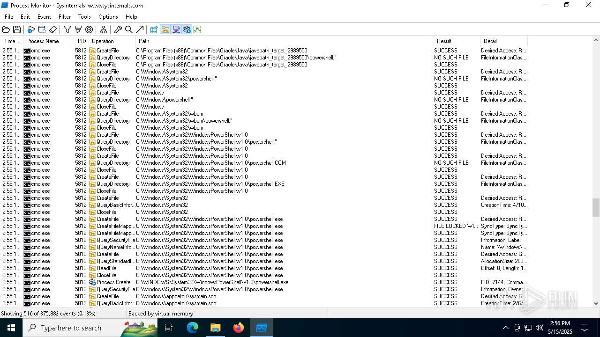Expand the hidden system tray icons
The width and height of the screenshot is (600, 337).
click(505, 328)
